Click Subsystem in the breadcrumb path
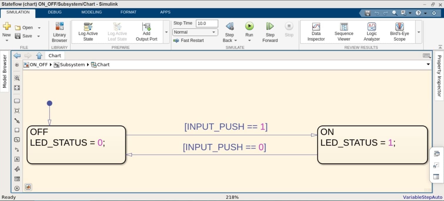 [72, 65]
